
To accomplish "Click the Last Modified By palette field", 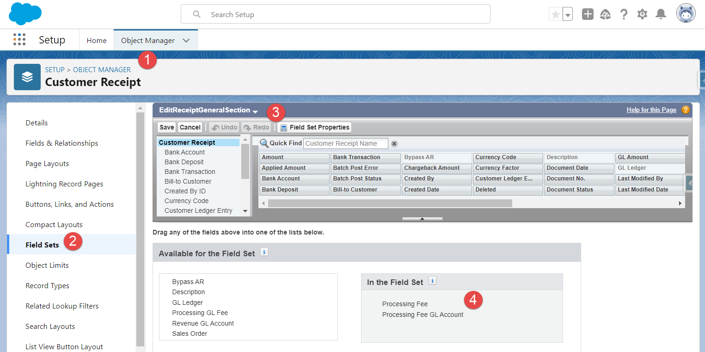I will [650, 179].
